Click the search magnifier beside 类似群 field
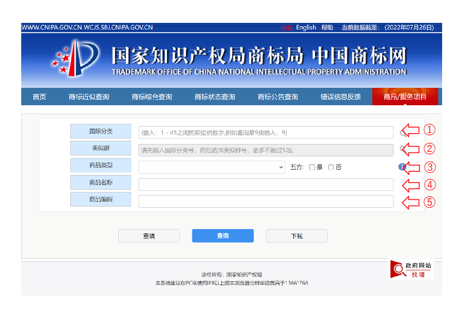465x313 pixels. (x=403, y=149)
